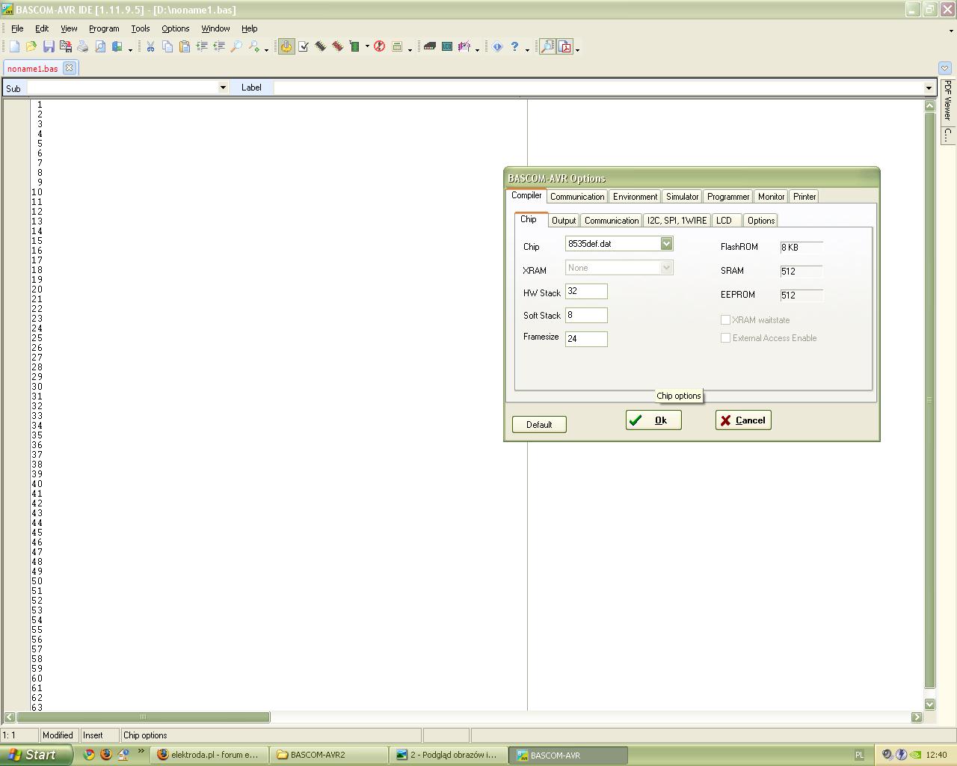Viewport: 957px width, 766px height.
Task: Click the Paste clipboard icon
Action: tap(185, 46)
